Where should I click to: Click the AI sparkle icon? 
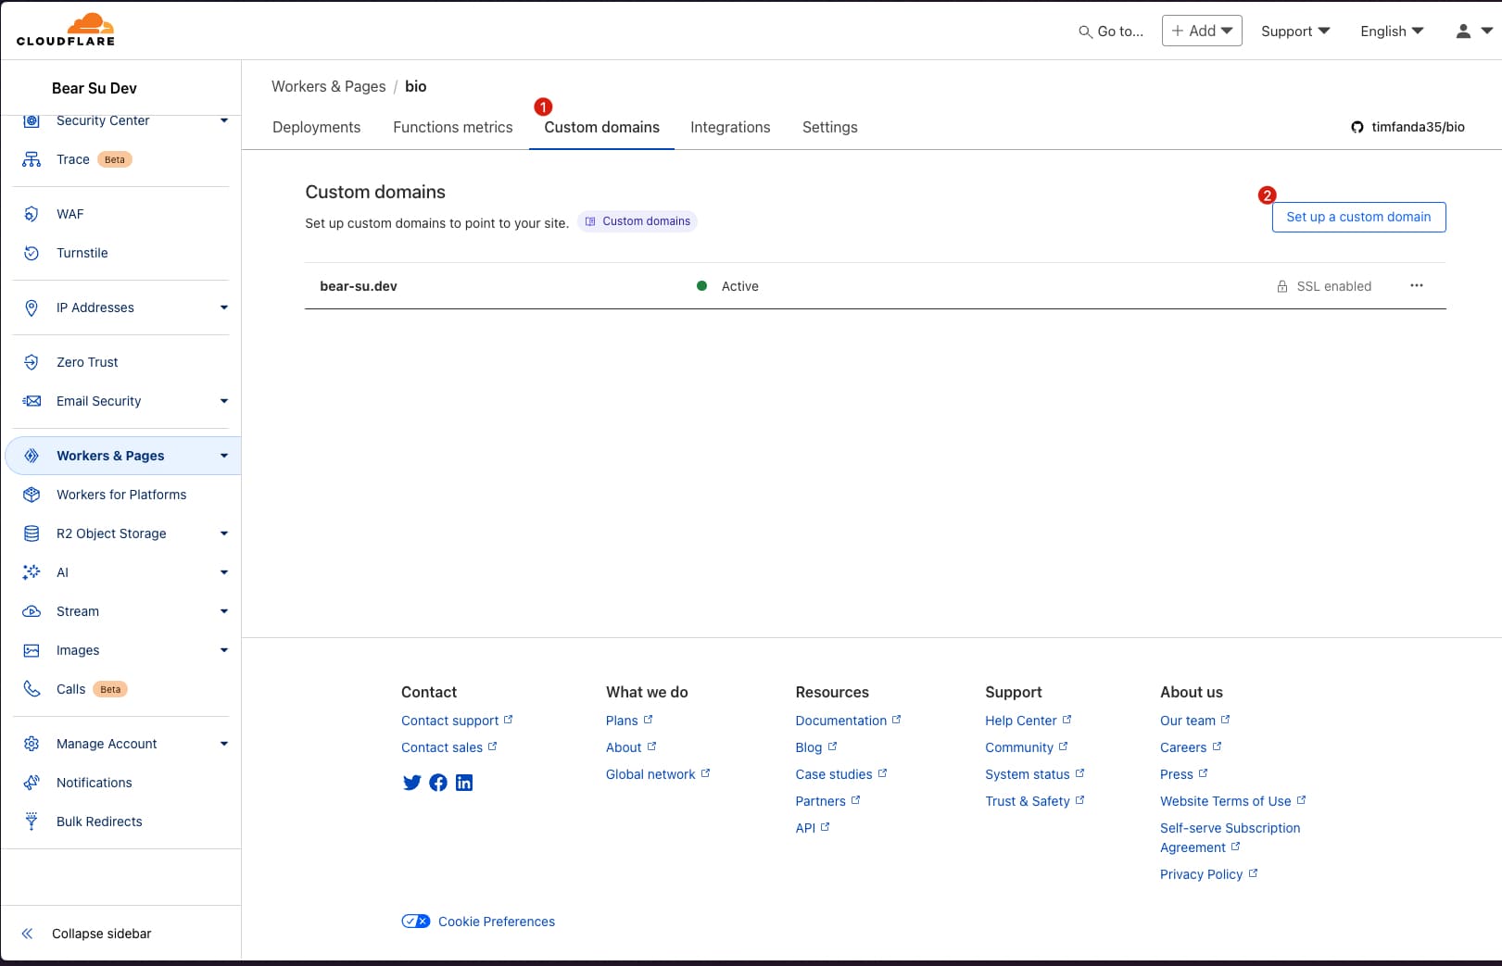coord(32,572)
